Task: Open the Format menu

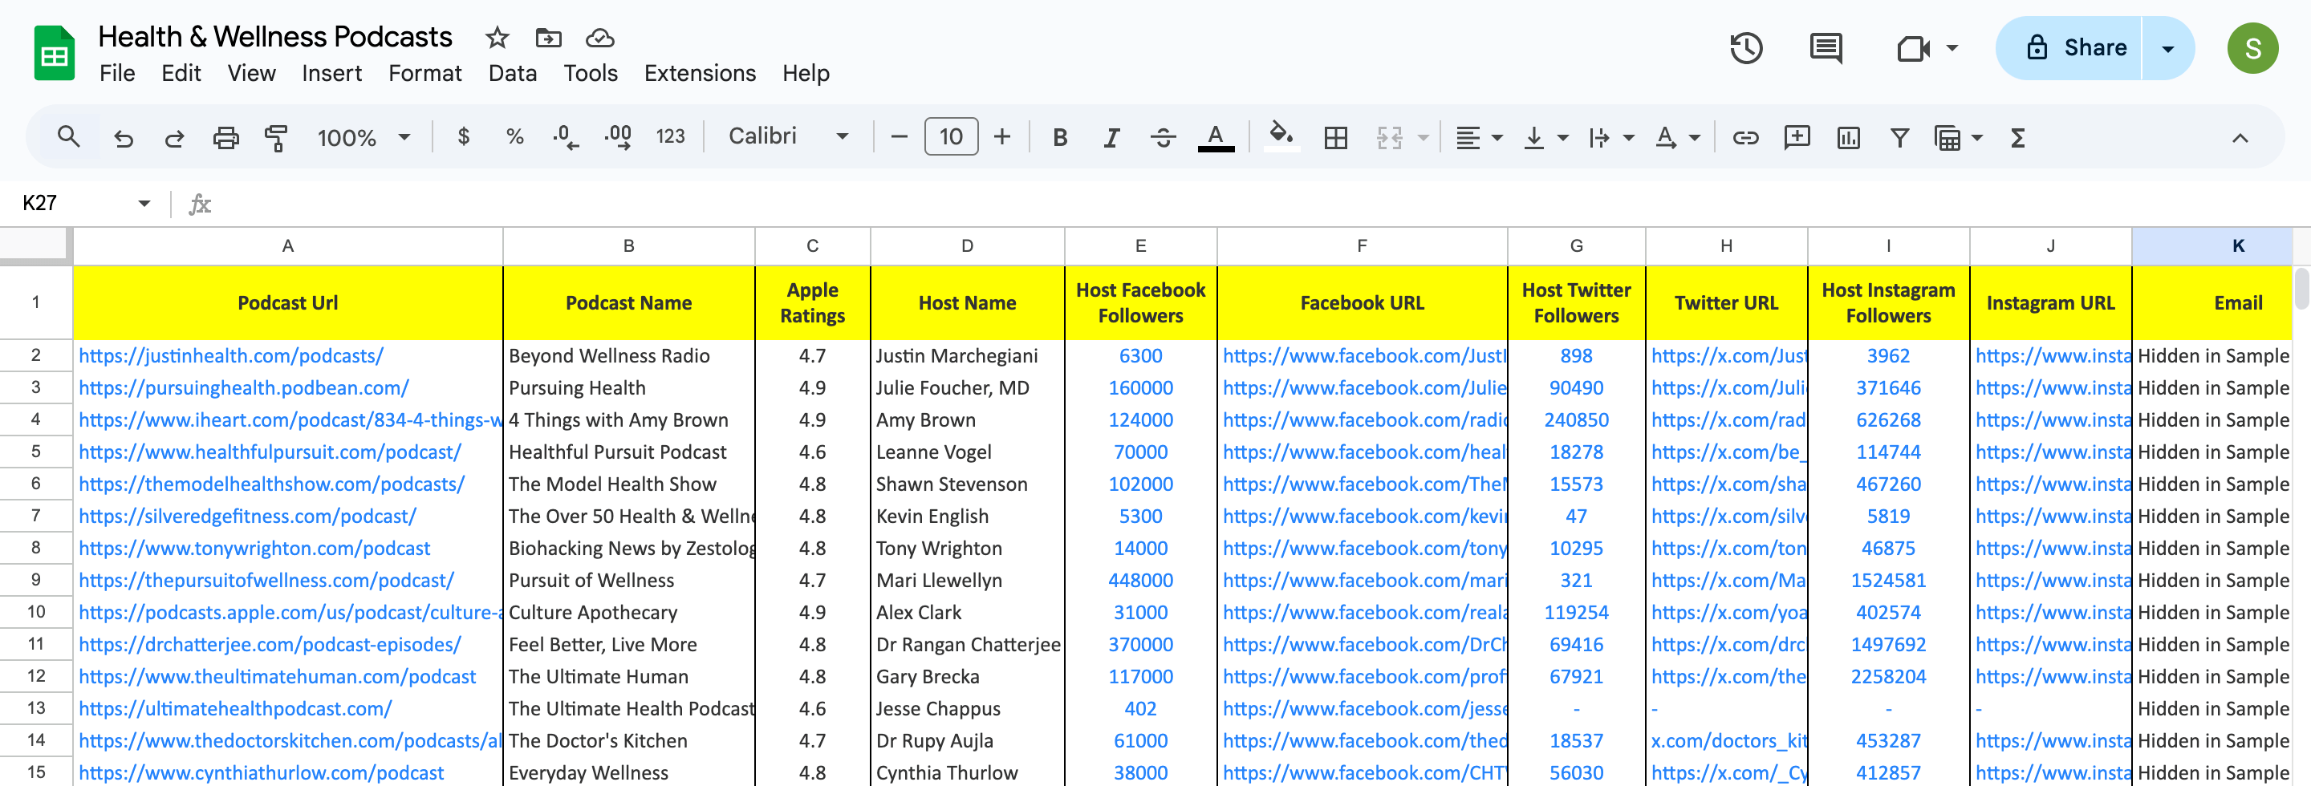Action: point(425,74)
